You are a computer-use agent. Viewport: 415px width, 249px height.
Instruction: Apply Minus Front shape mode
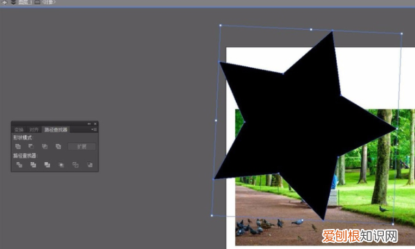31,147
